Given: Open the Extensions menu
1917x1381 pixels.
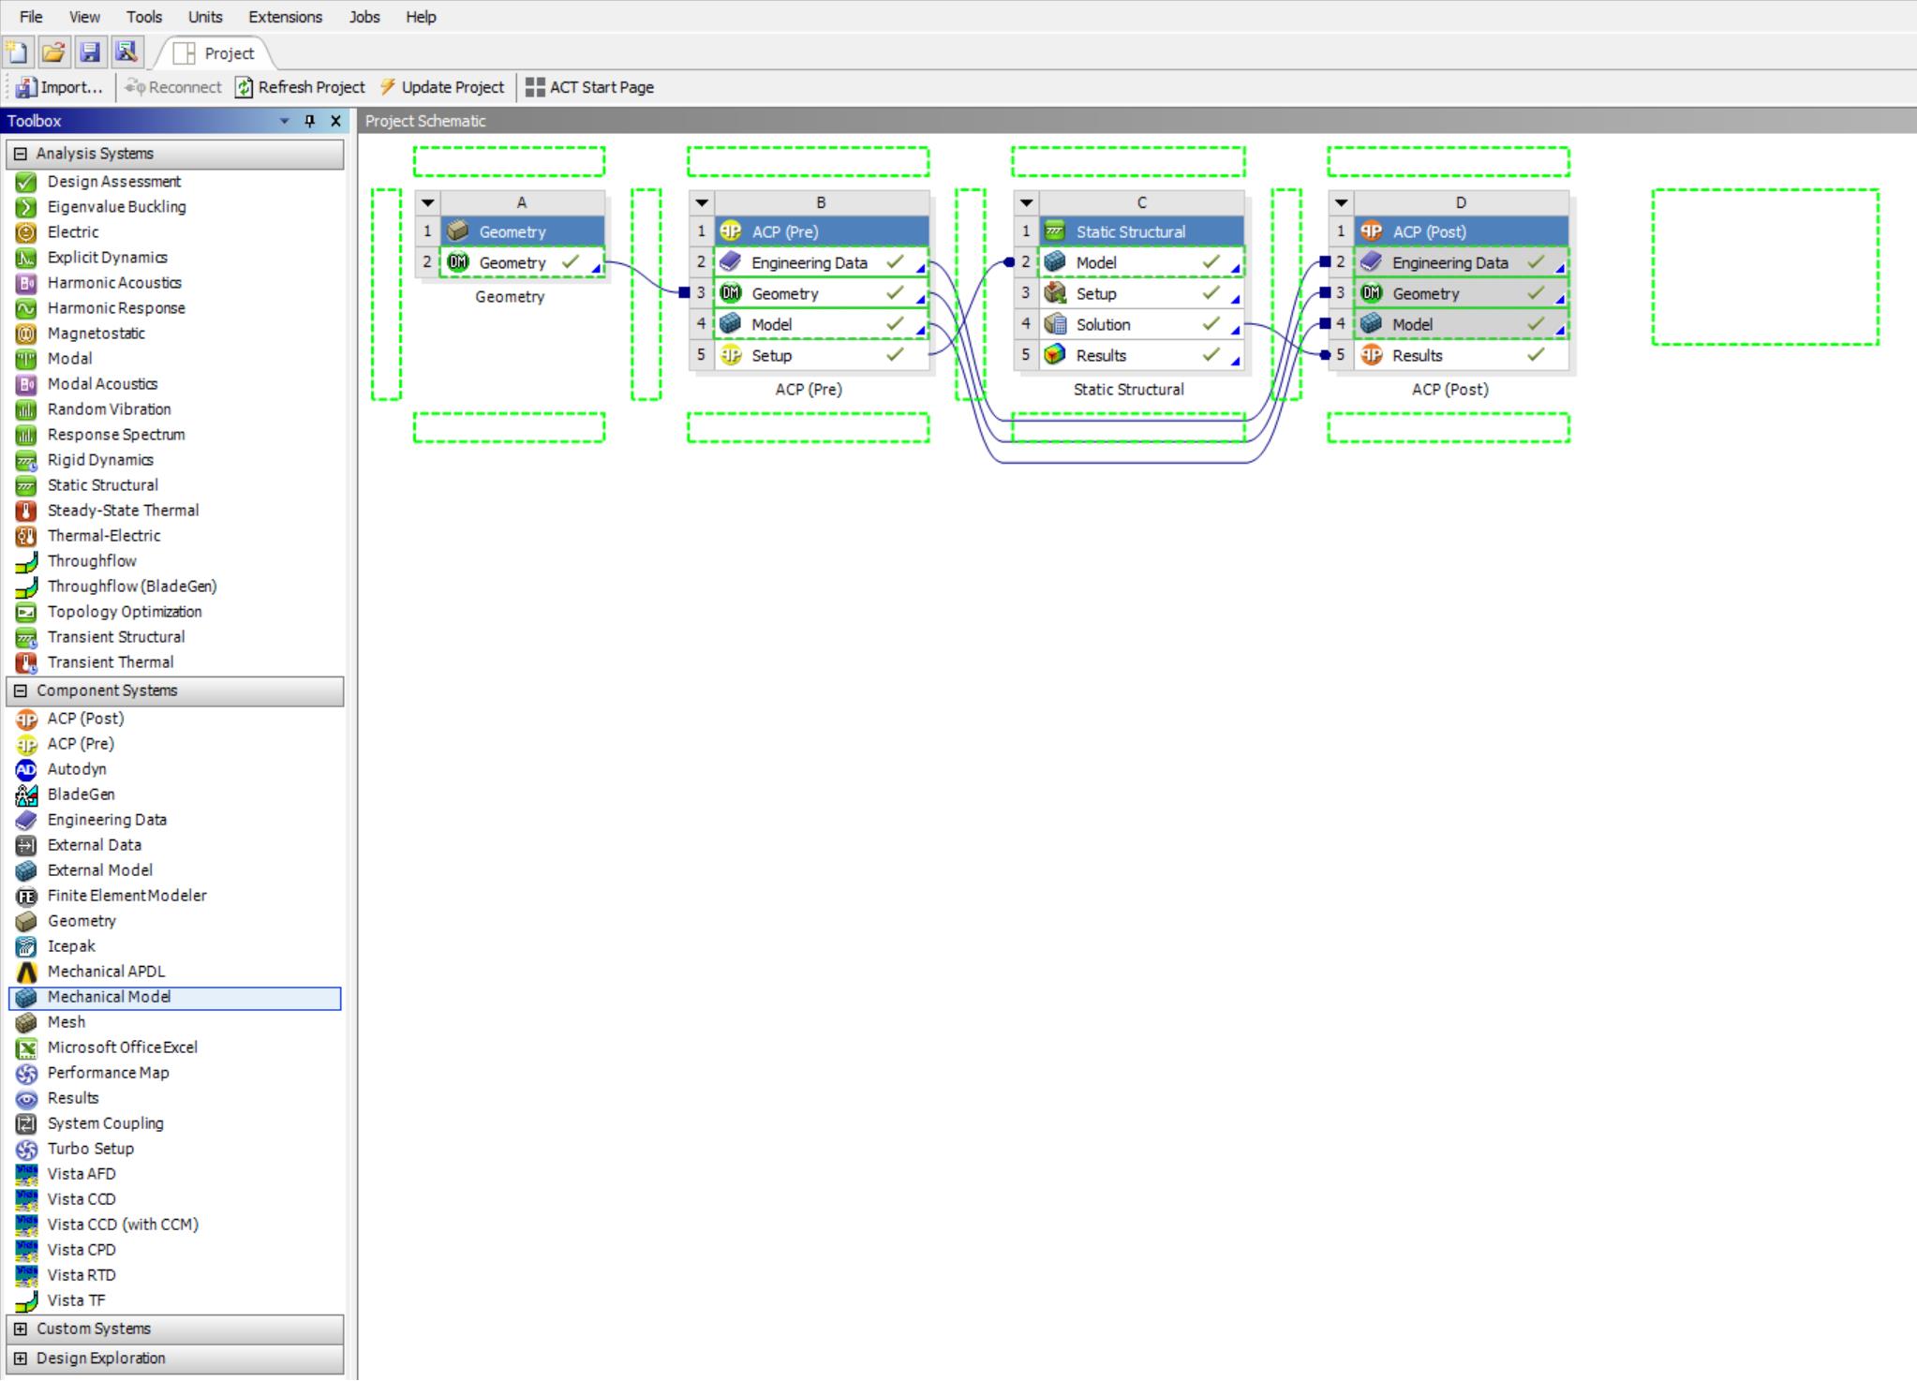Looking at the screenshot, I should click(285, 17).
